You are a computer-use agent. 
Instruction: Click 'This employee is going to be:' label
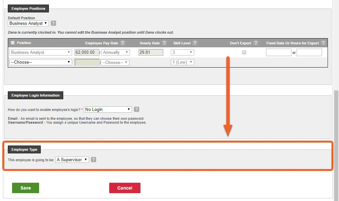click(x=31, y=160)
